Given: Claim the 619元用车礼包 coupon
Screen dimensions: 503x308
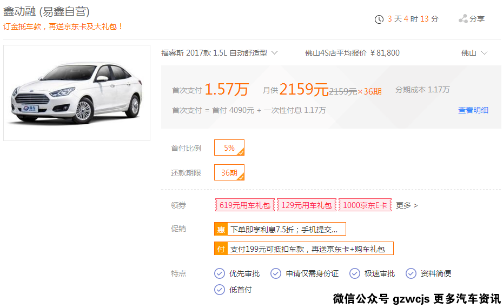Looking at the screenshot, I should coord(245,205).
